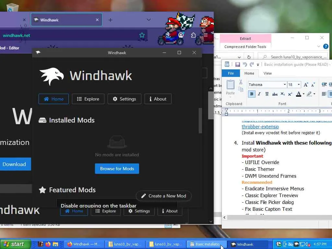
Task: Open the Tahoma font family dropdown
Action: tap(285, 85)
